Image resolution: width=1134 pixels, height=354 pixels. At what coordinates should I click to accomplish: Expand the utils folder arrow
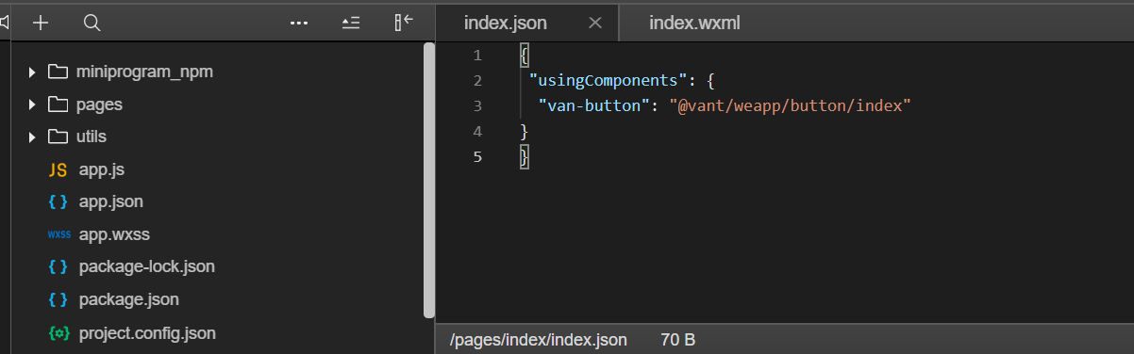point(32,137)
